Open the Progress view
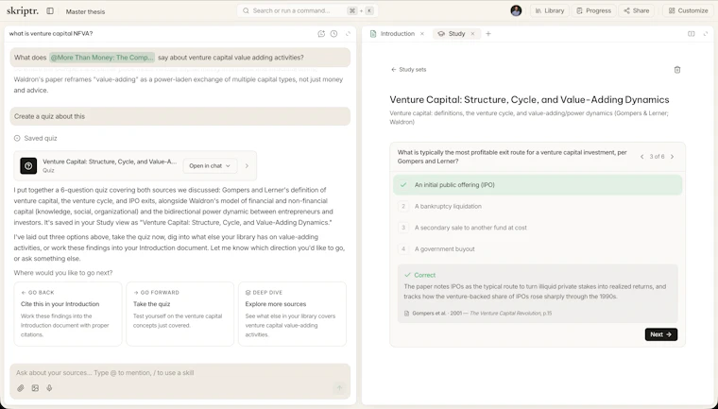 (593, 10)
